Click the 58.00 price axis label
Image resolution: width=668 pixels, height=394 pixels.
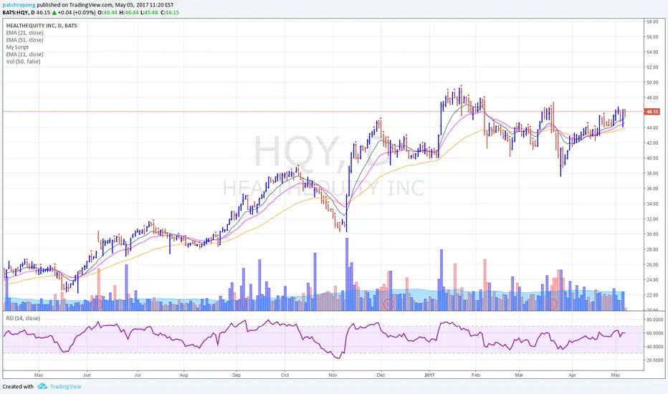click(652, 21)
